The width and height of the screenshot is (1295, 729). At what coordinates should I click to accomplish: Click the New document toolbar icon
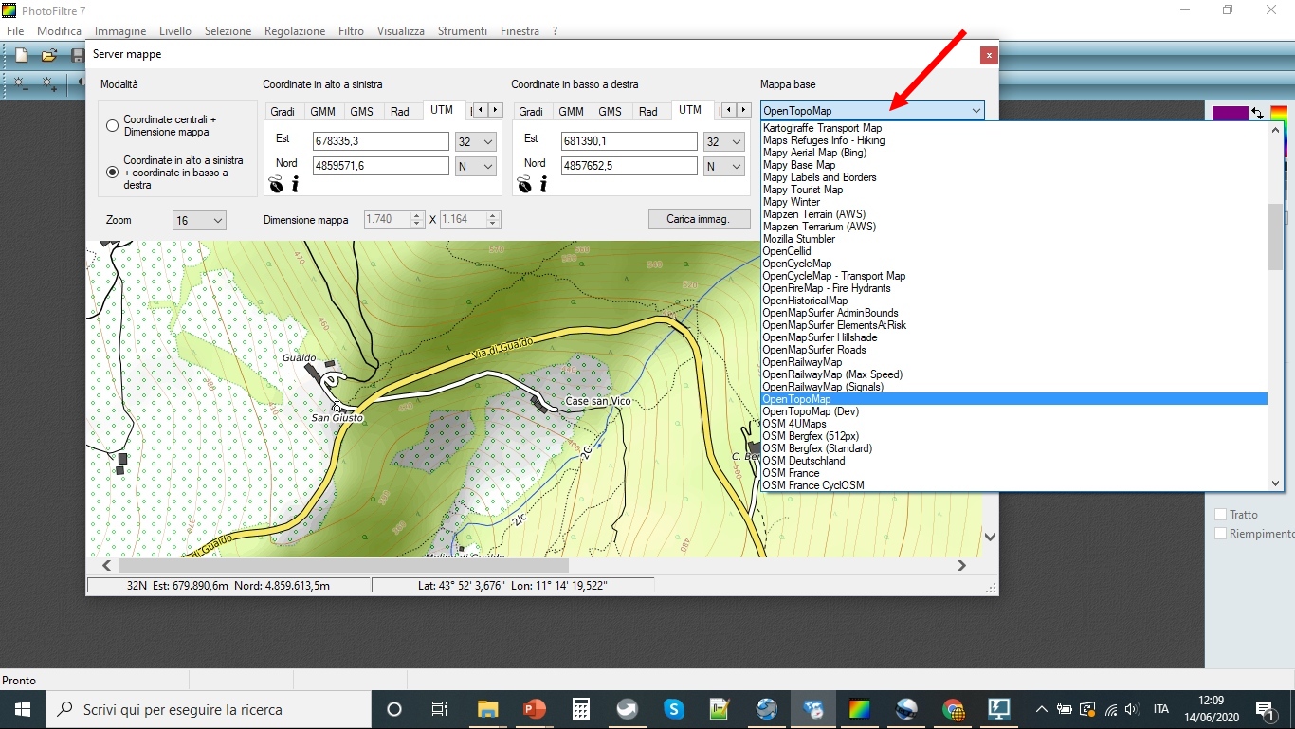tap(21, 56)
